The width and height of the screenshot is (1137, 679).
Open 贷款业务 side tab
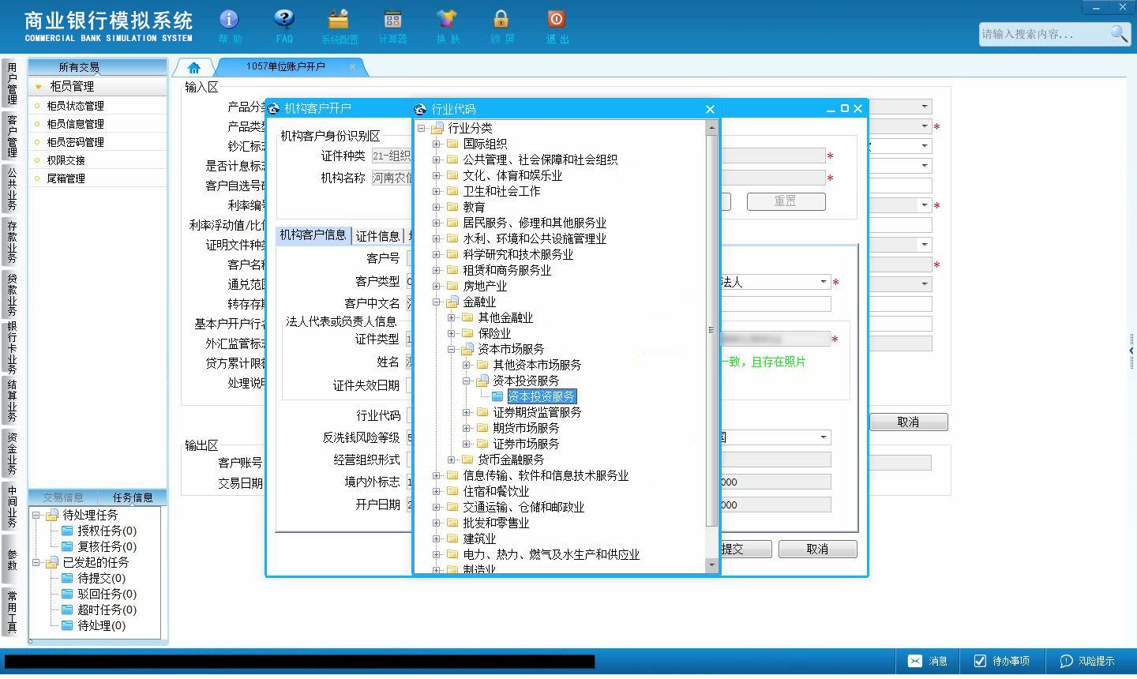pyautogui.click(x=12, y=294)
